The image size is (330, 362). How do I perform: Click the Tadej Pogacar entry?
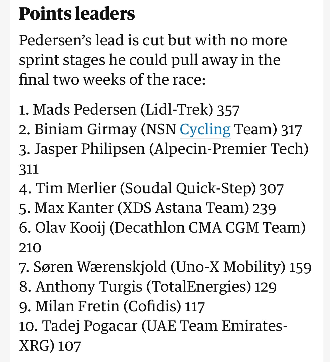153,336
